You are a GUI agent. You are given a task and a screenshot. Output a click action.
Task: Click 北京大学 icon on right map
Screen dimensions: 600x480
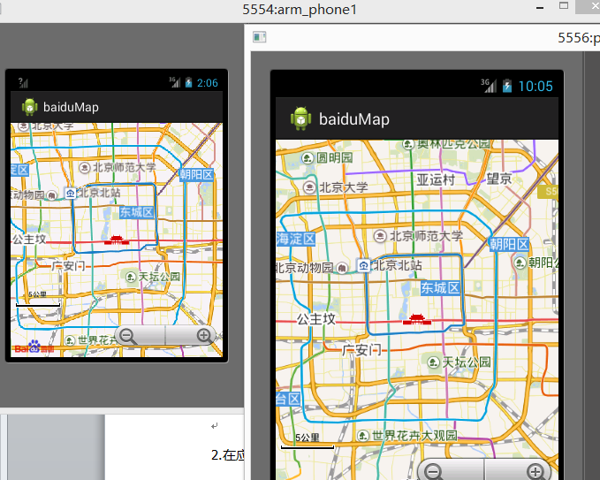coord(309,187)
